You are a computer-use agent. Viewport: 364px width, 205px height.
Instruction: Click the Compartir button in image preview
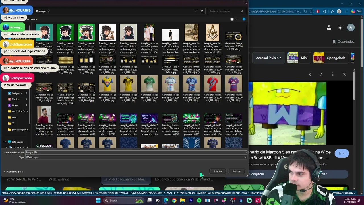click(257, 174)
